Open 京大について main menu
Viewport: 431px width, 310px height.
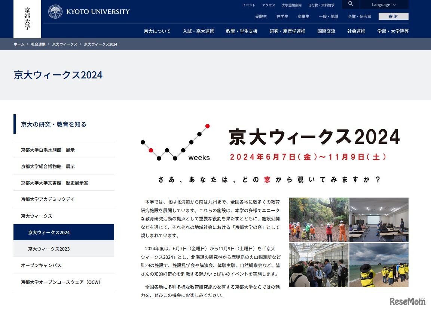coord(157,31)
